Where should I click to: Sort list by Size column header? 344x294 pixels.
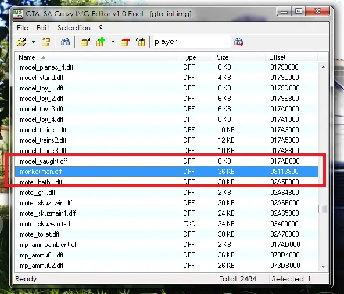pyautogui.click(x=239, y=57)
